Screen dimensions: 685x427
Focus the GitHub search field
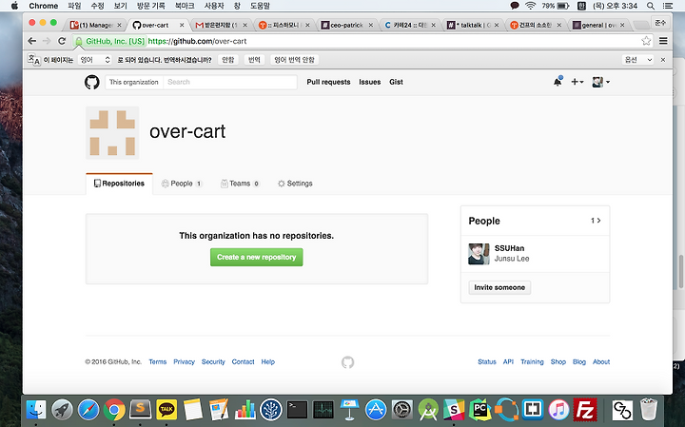pyautogui.click(x=230, y=82)
